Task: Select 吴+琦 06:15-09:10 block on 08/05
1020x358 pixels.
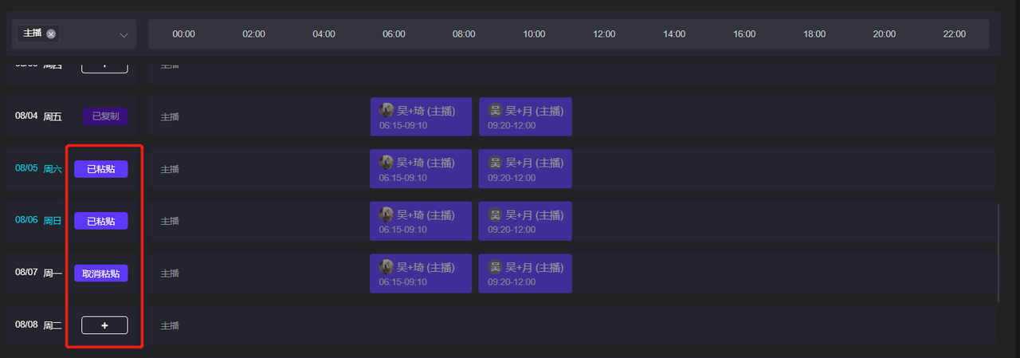Action: coord(421,169)
